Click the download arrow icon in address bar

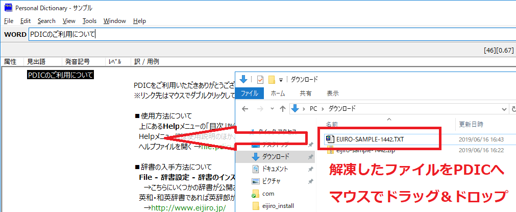click(x=295, y=108)
